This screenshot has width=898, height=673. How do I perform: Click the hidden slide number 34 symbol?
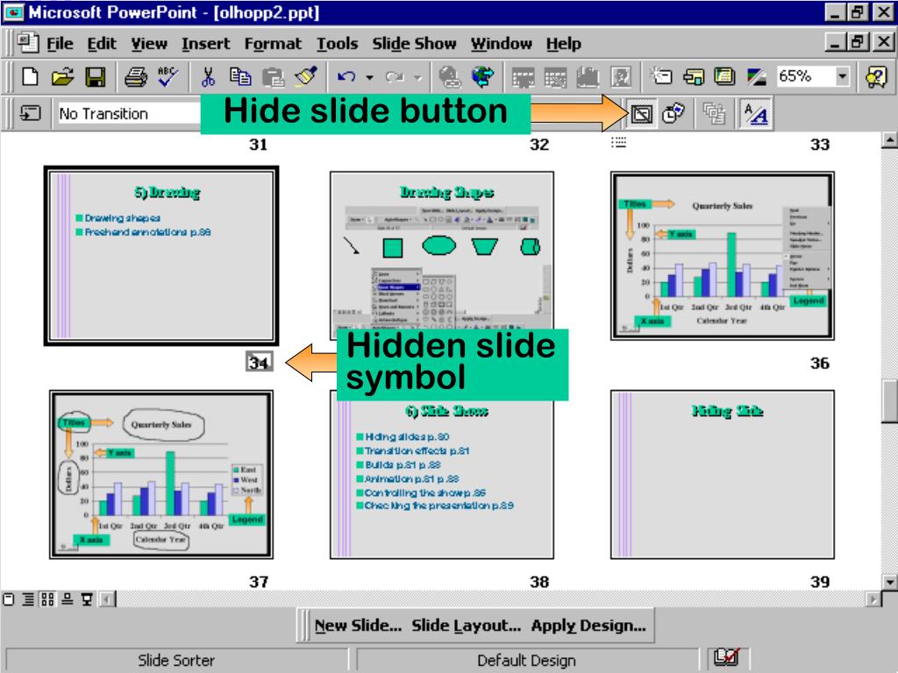coord(259,362)
